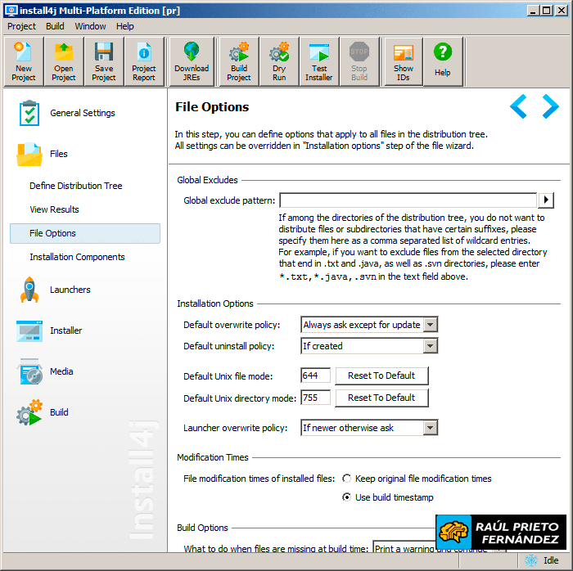This screenshot has width=573, height=571.
Task: Go to the Installation Components step
Action: (77, 257)
